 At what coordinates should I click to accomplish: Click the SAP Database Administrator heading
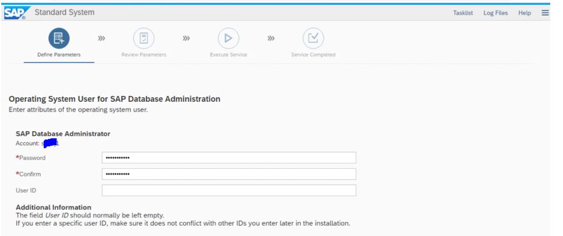click(63, 134)
